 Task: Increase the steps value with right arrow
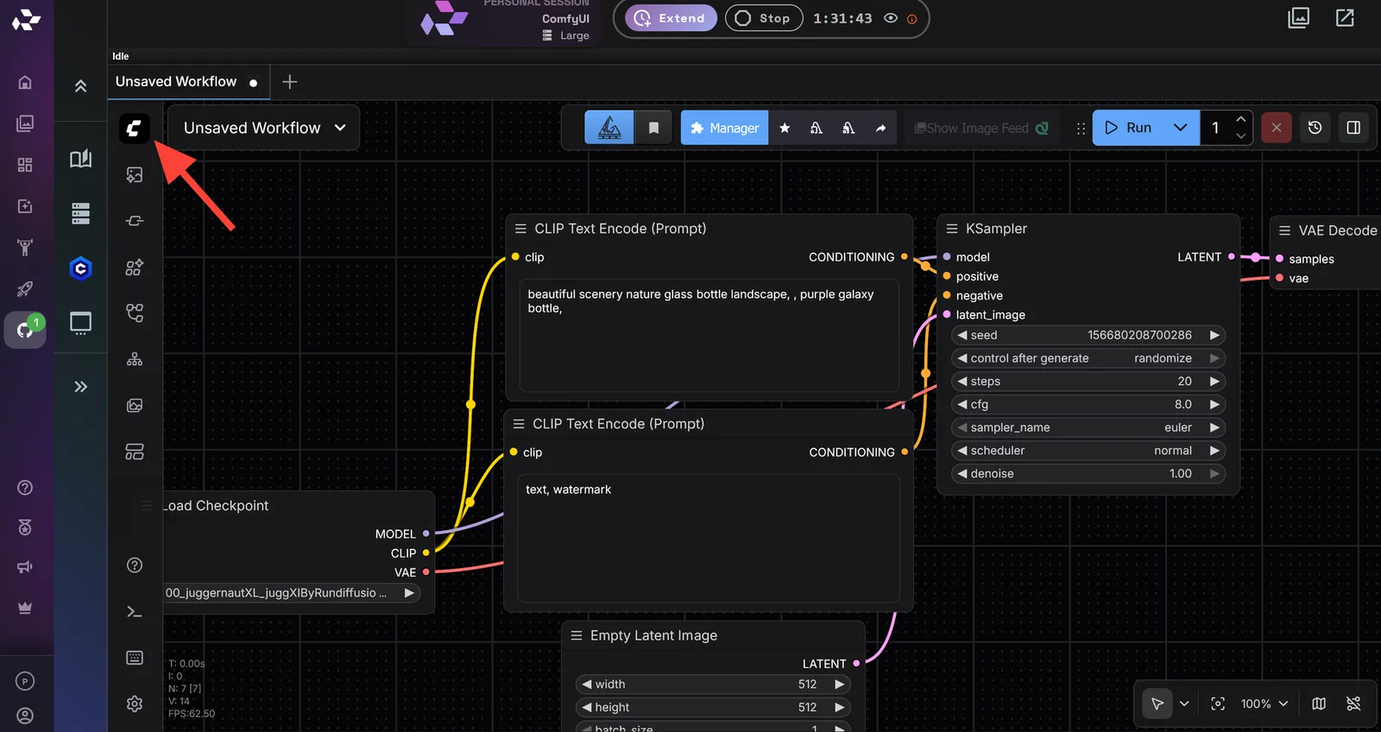1214,382
